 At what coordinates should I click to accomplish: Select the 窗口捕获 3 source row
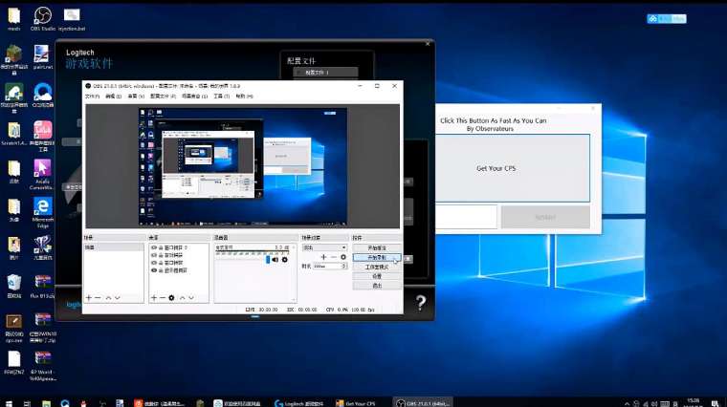(x=179, y=247)
